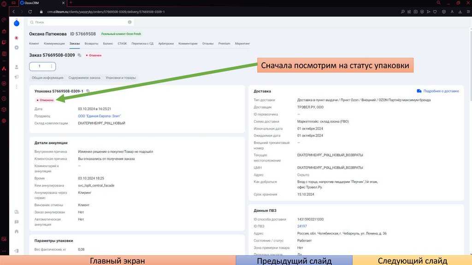
Task: Open the extensions cube icon in sidebar
Action: coord(4,109)
